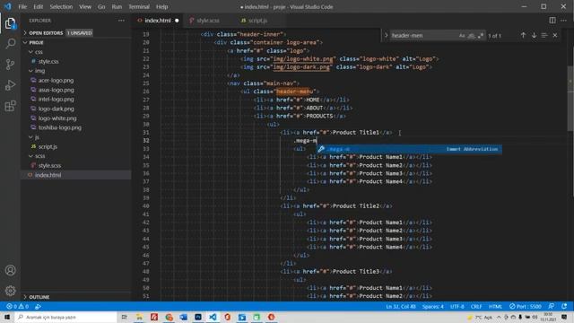
Task: Open the Explorer view in activity bar
Action: pos(10,24)
